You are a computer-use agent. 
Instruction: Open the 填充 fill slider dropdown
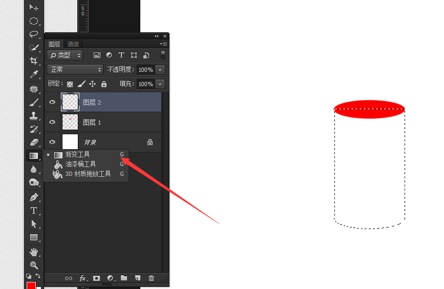click(160, 84)
